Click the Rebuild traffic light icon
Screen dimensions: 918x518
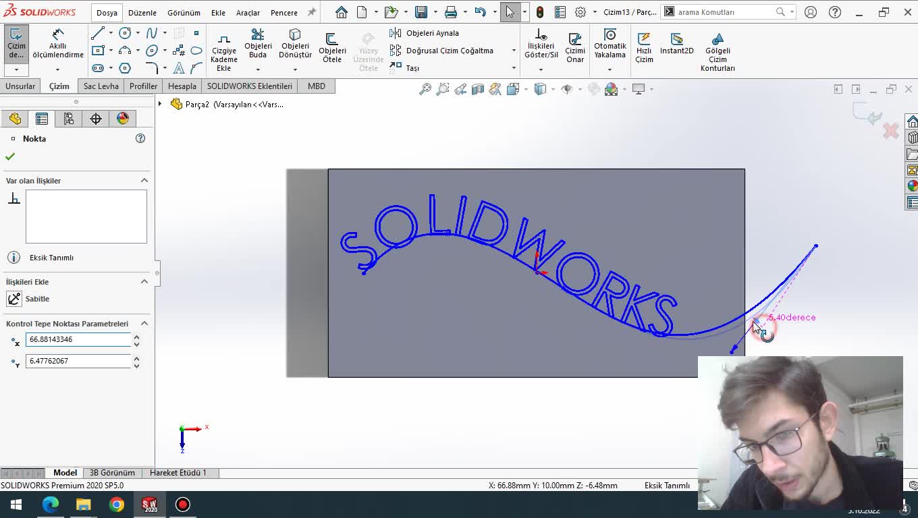pyautogui.click(x=540, y=12)
